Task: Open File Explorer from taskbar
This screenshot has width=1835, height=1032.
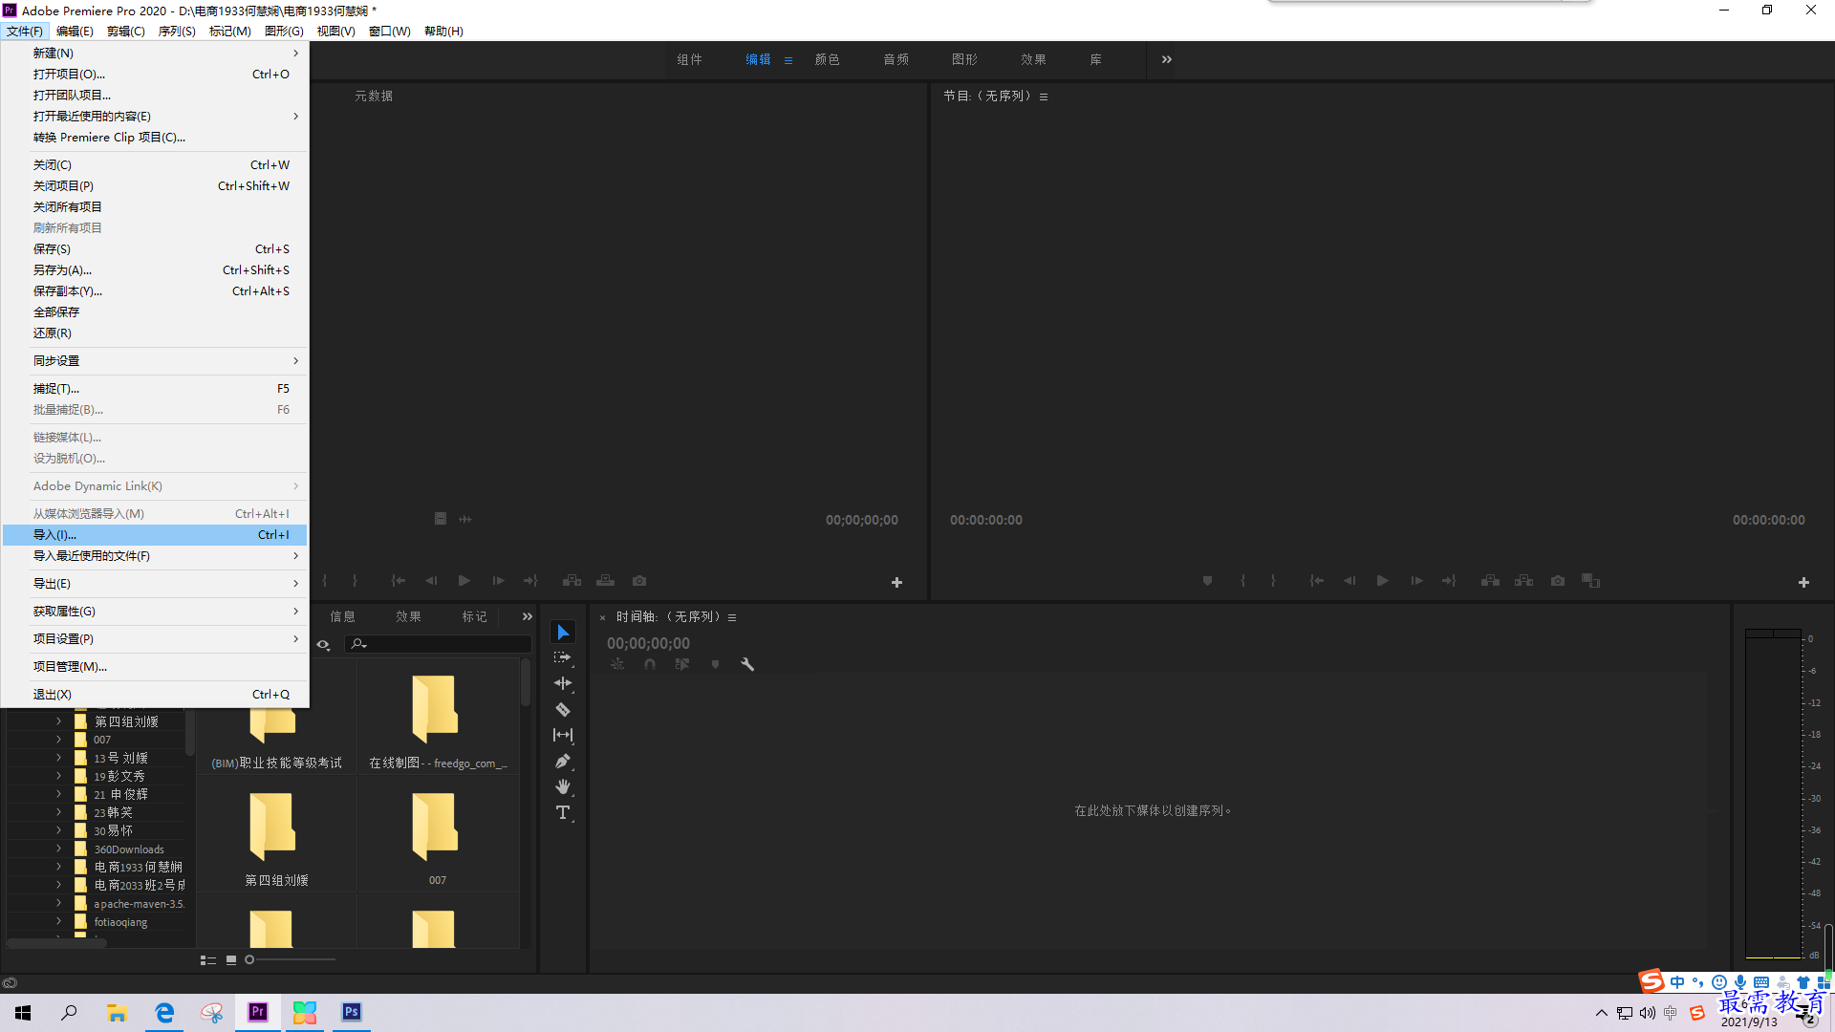Action: (117, 1012)
